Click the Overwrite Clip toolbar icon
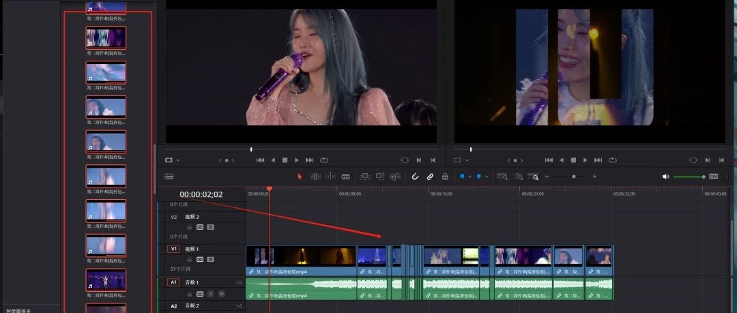Screen dimensions: 737x313 tap(380, 177)
